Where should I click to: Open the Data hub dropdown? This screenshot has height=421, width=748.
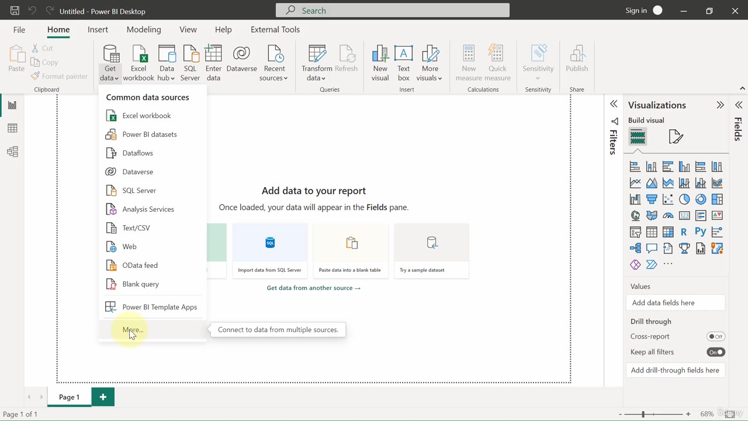167,63
